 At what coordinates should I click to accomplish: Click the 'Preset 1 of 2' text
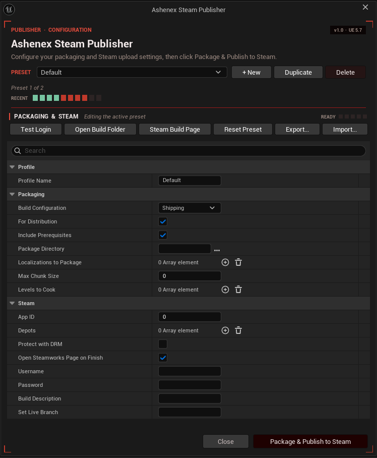coord(27,88)
